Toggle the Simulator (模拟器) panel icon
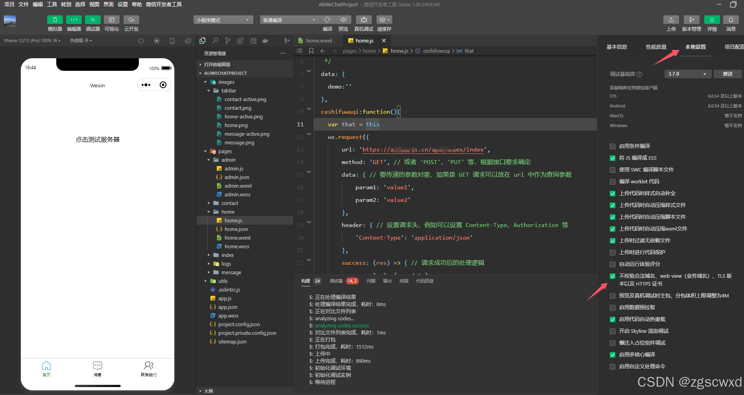The image size is (744, 395). [55, 20]
